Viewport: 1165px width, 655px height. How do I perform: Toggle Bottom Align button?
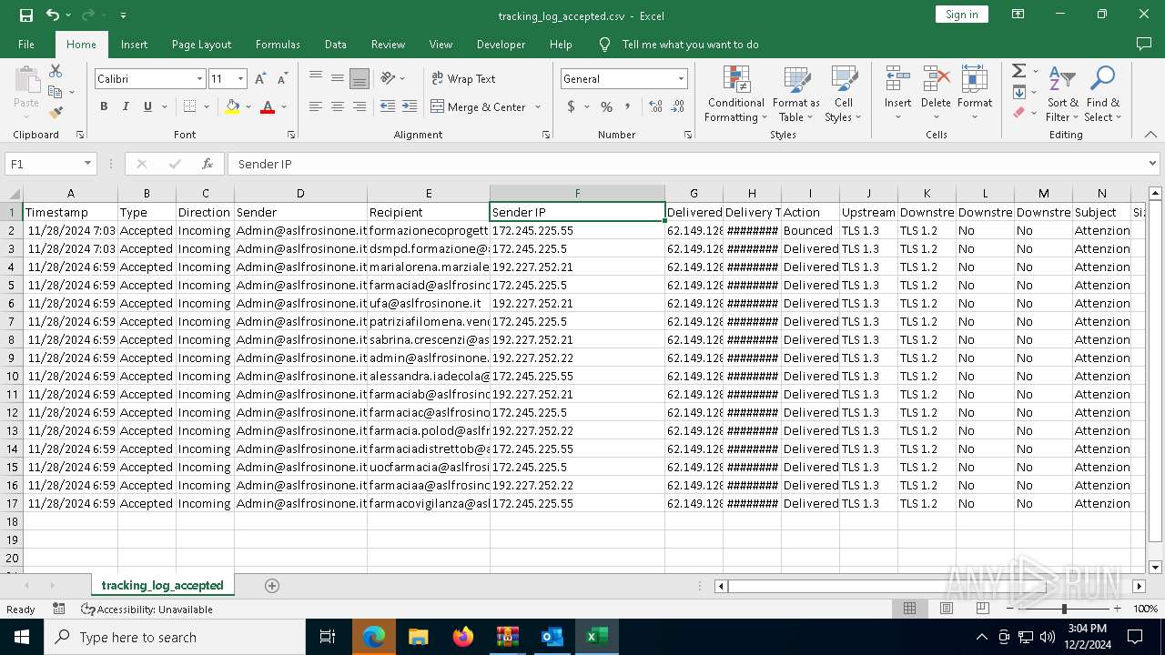[360, 78]
